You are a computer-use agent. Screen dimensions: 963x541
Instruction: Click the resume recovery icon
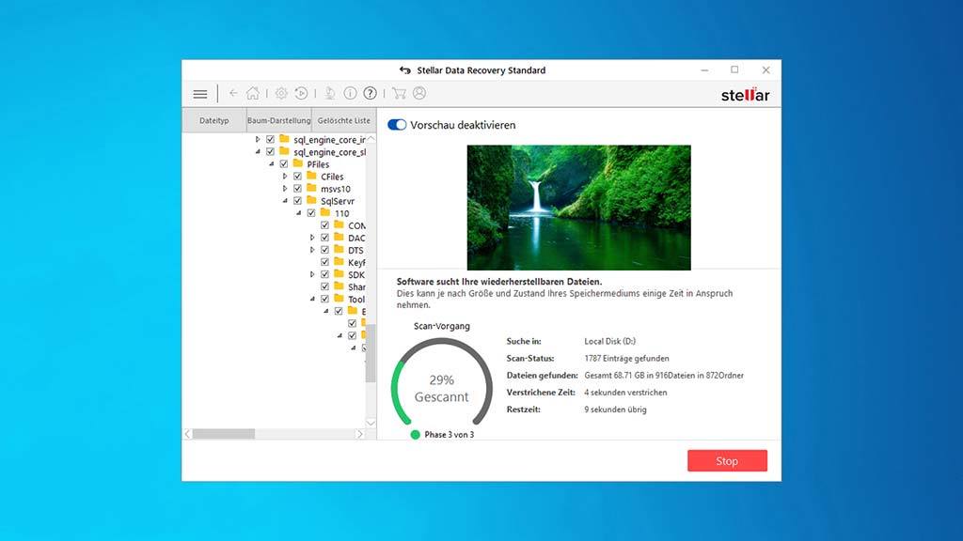click(301, 93)
